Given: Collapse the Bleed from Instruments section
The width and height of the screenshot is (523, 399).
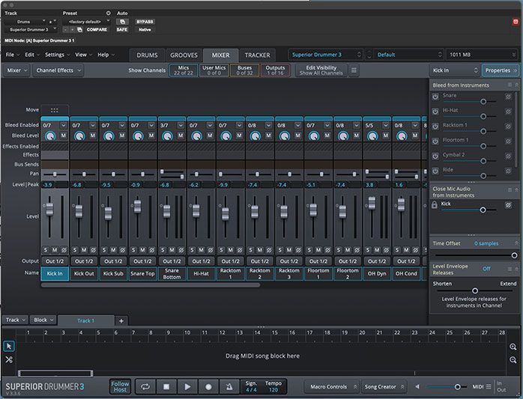Looking at the screenshot, I should 516,85.
